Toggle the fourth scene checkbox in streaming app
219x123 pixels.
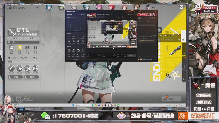point(68,26)
